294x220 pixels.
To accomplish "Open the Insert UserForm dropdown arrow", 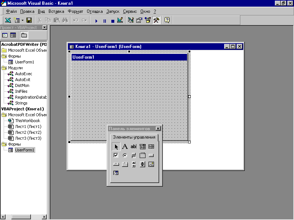I will (x=22, y=21).
